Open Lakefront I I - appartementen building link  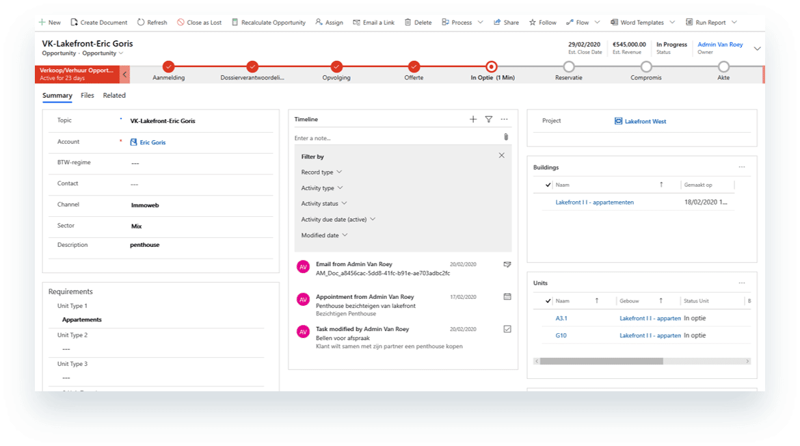pyautogui.click(x=594, y=202)
